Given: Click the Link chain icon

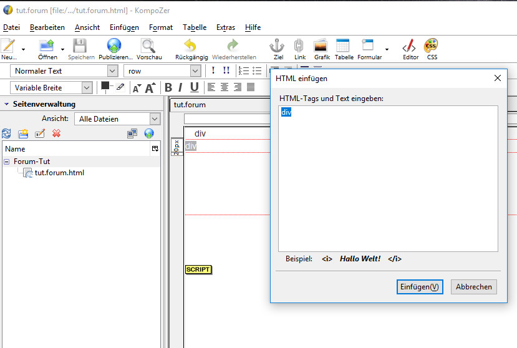Looking at the screenshot, I should pyautogui.click(x=299, y=46).
